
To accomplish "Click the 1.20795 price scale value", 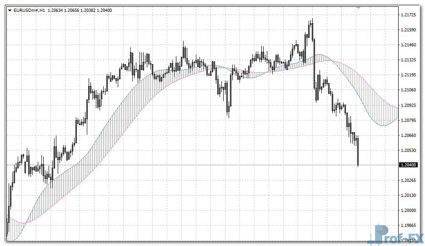I will (x=410, y=120).
